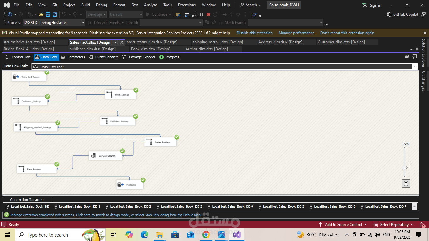Click the designer zoom slider handle
This screenshot has width=429, height=241.
(405, 167)
